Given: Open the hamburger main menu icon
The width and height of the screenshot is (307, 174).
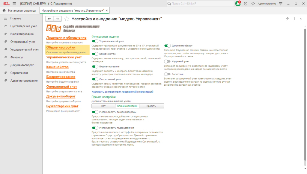Looking at the screenshot, I should [14, 4].
